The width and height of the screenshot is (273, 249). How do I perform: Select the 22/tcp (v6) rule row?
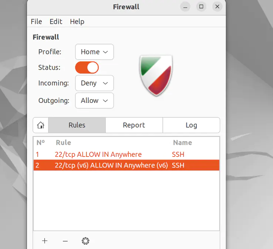[x=111, y=165]
